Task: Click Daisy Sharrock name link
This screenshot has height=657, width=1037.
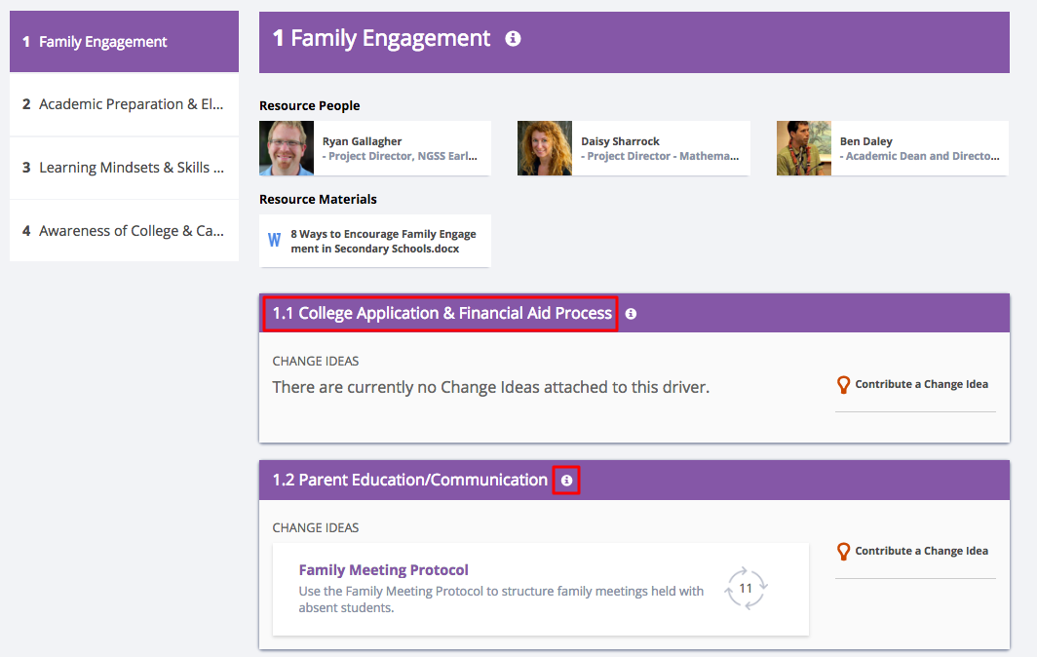Action: [620, 141]
